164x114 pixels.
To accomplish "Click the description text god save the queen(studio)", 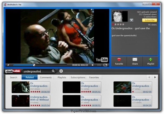I will tap(124, 36).
